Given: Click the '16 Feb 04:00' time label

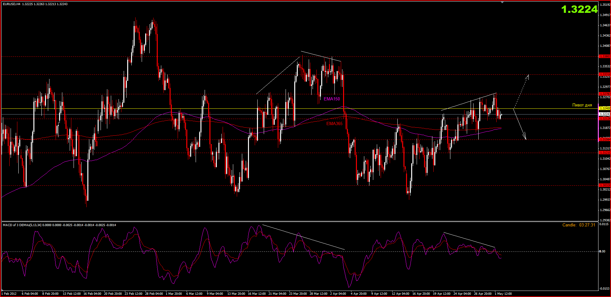Looking at the screenshot, I should [93, 293].
